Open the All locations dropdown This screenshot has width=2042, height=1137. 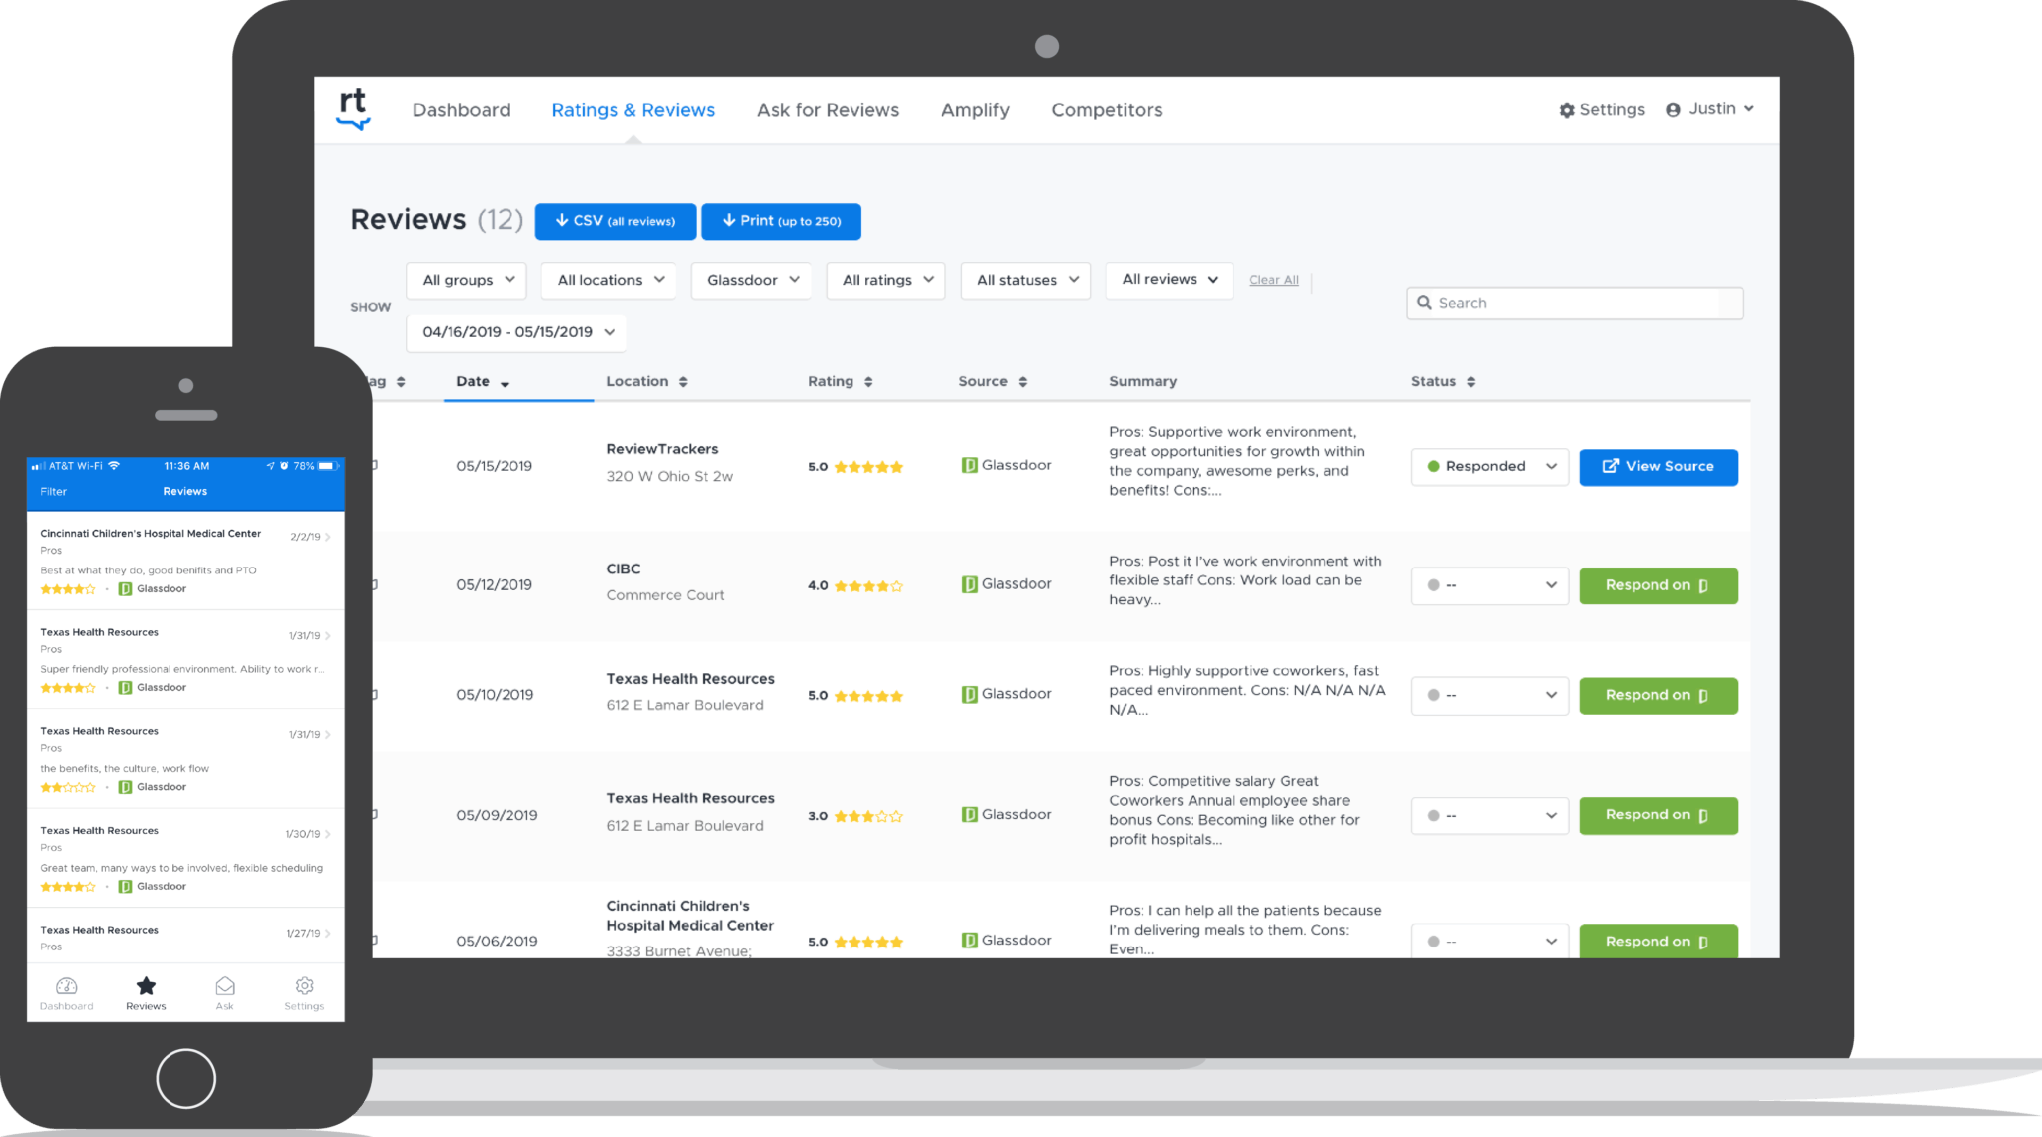pyautogui.click(x=609, y=281)
